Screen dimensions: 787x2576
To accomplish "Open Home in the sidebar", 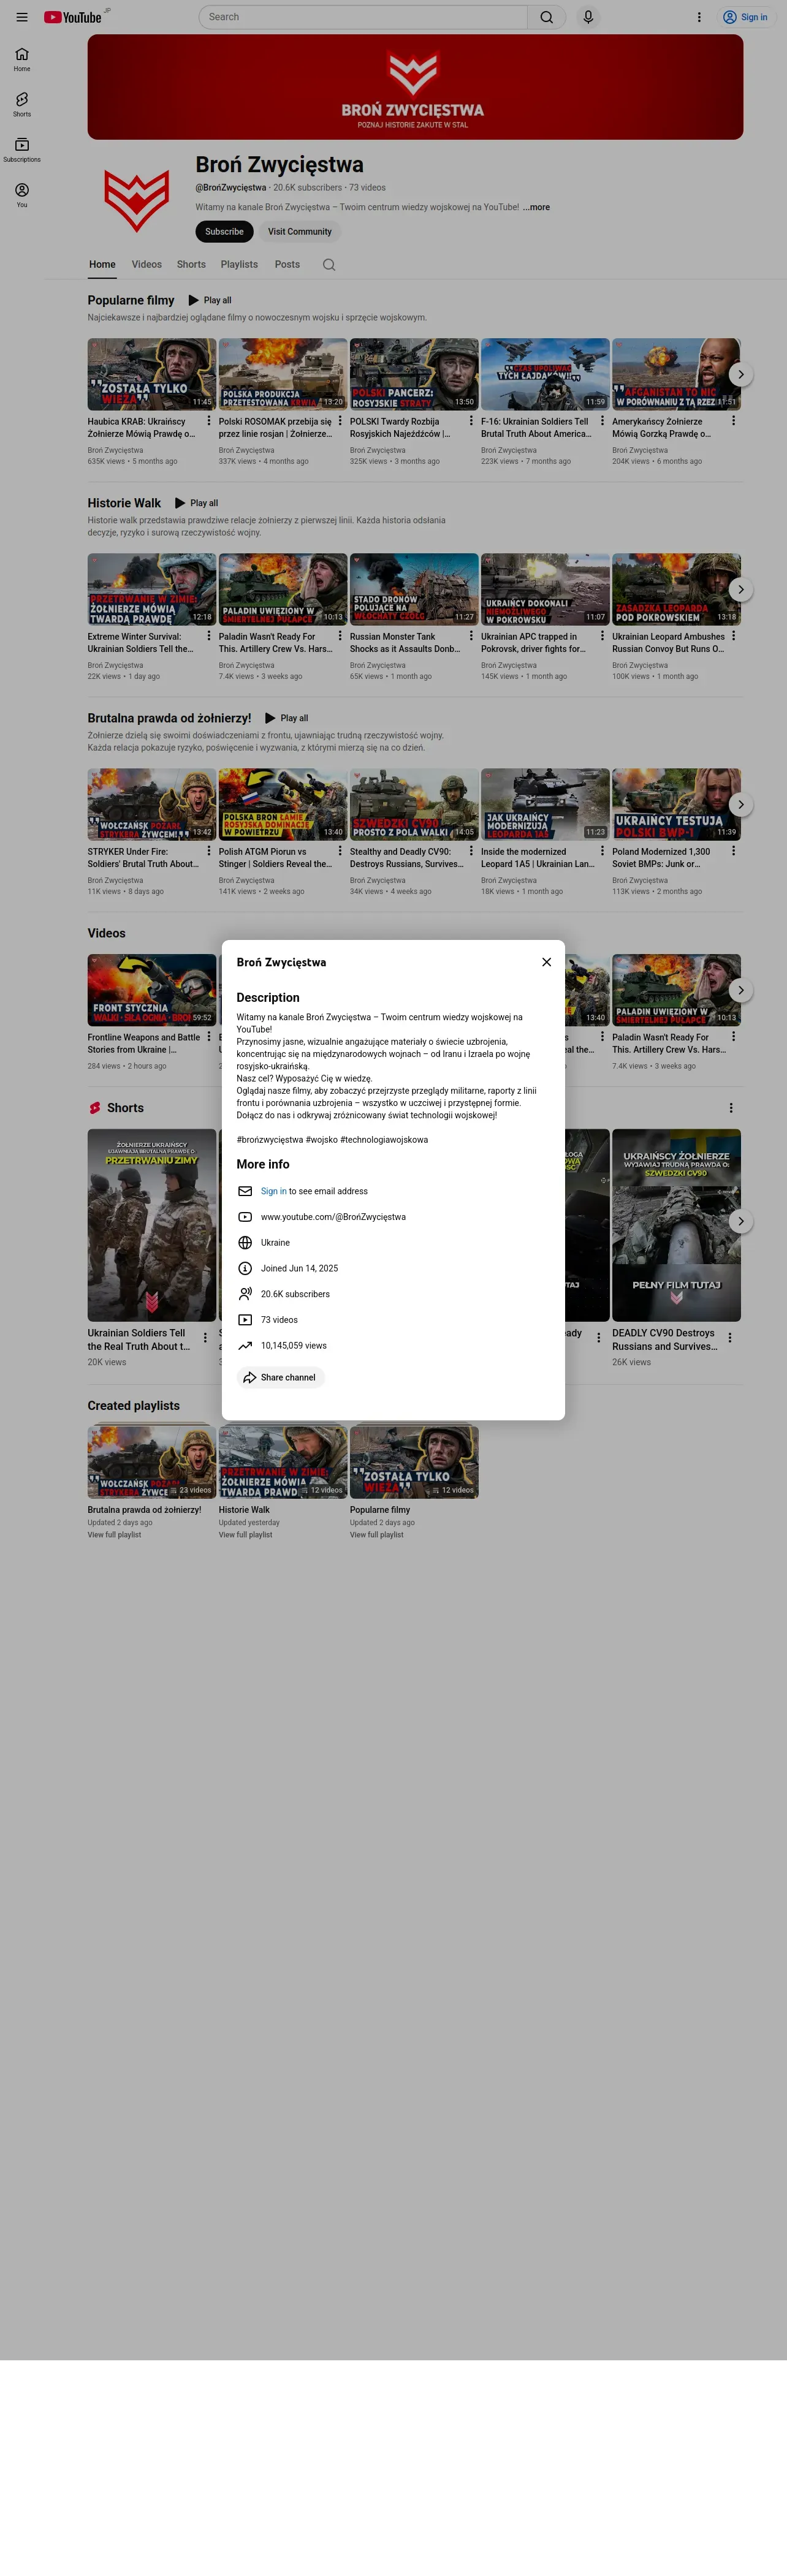I will click(x=22, y=59).
